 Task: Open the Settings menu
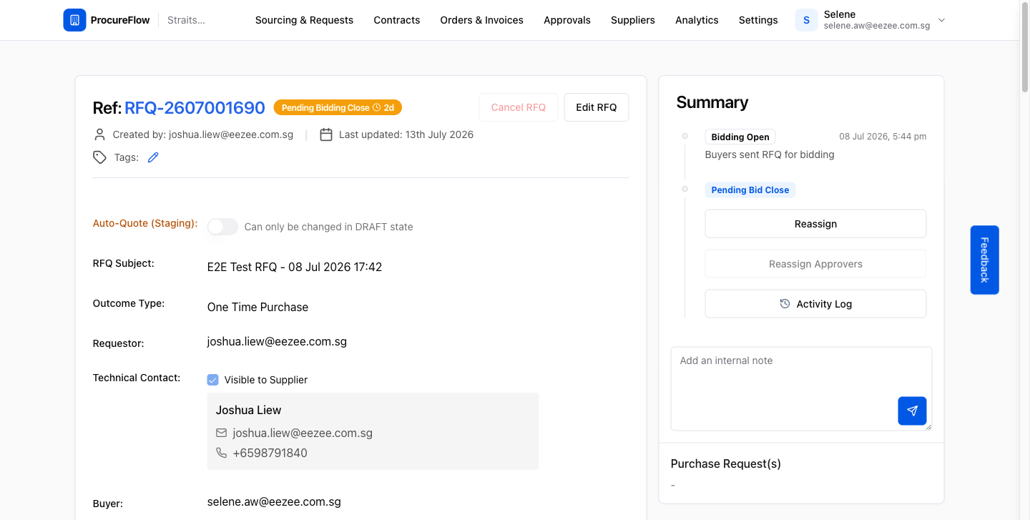pos(758,20)
